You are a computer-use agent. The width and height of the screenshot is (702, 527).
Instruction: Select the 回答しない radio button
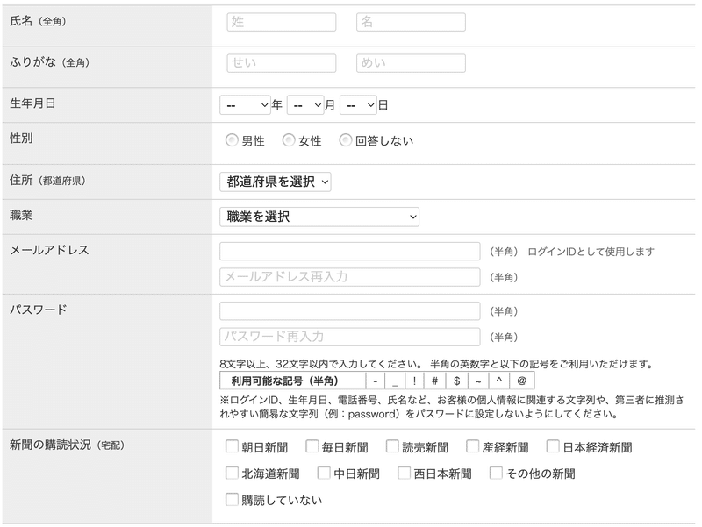coord(345,140)
